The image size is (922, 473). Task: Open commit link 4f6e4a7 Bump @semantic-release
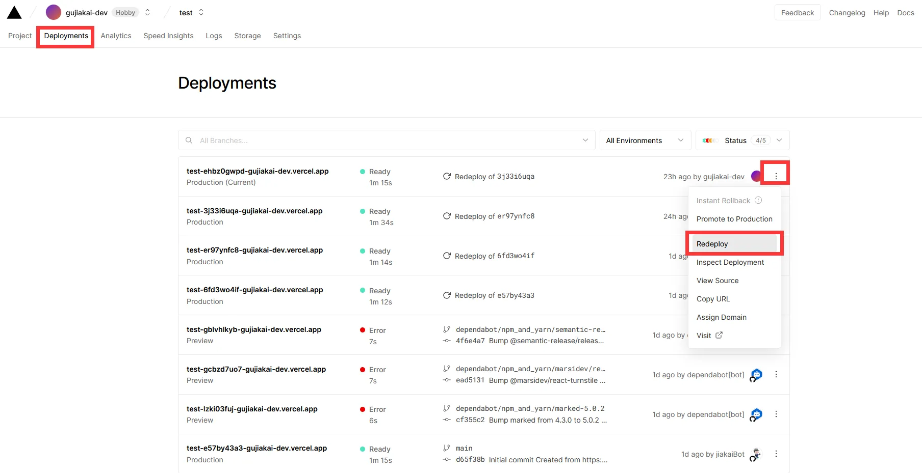(x=530, y=341)
